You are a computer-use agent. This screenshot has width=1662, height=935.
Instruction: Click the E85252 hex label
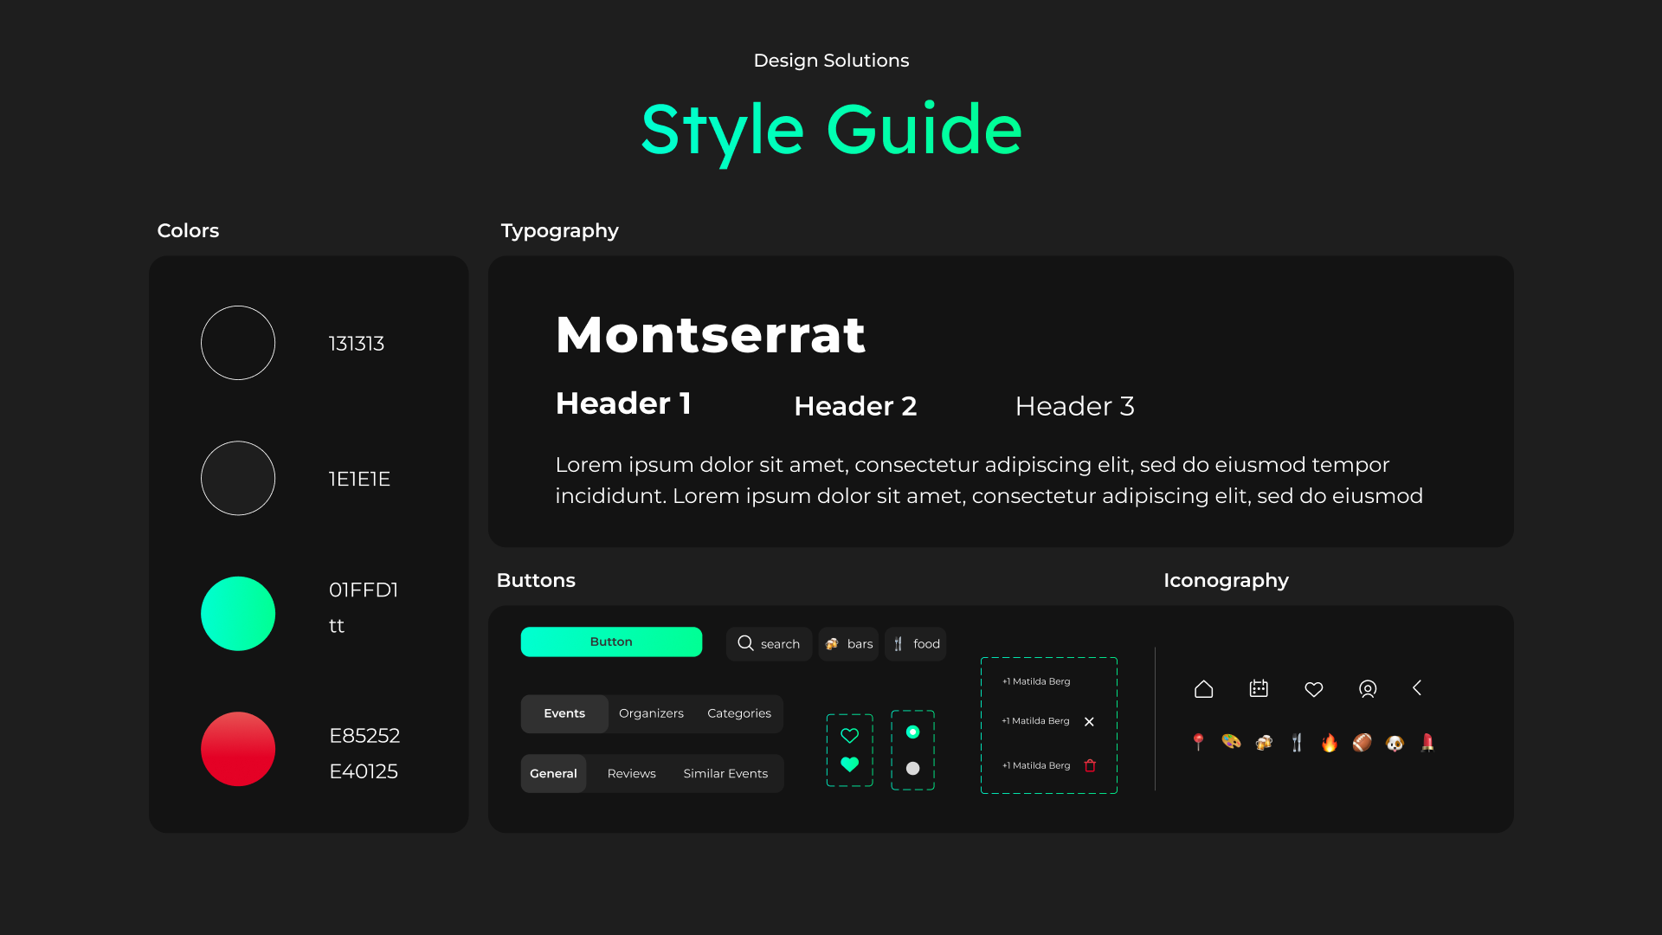click(x=364, y=735)
